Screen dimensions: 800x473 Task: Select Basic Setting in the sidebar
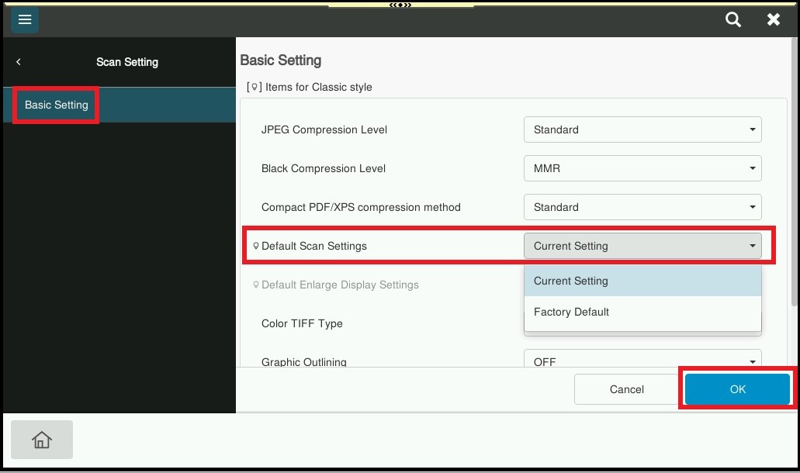coord(57,105)
